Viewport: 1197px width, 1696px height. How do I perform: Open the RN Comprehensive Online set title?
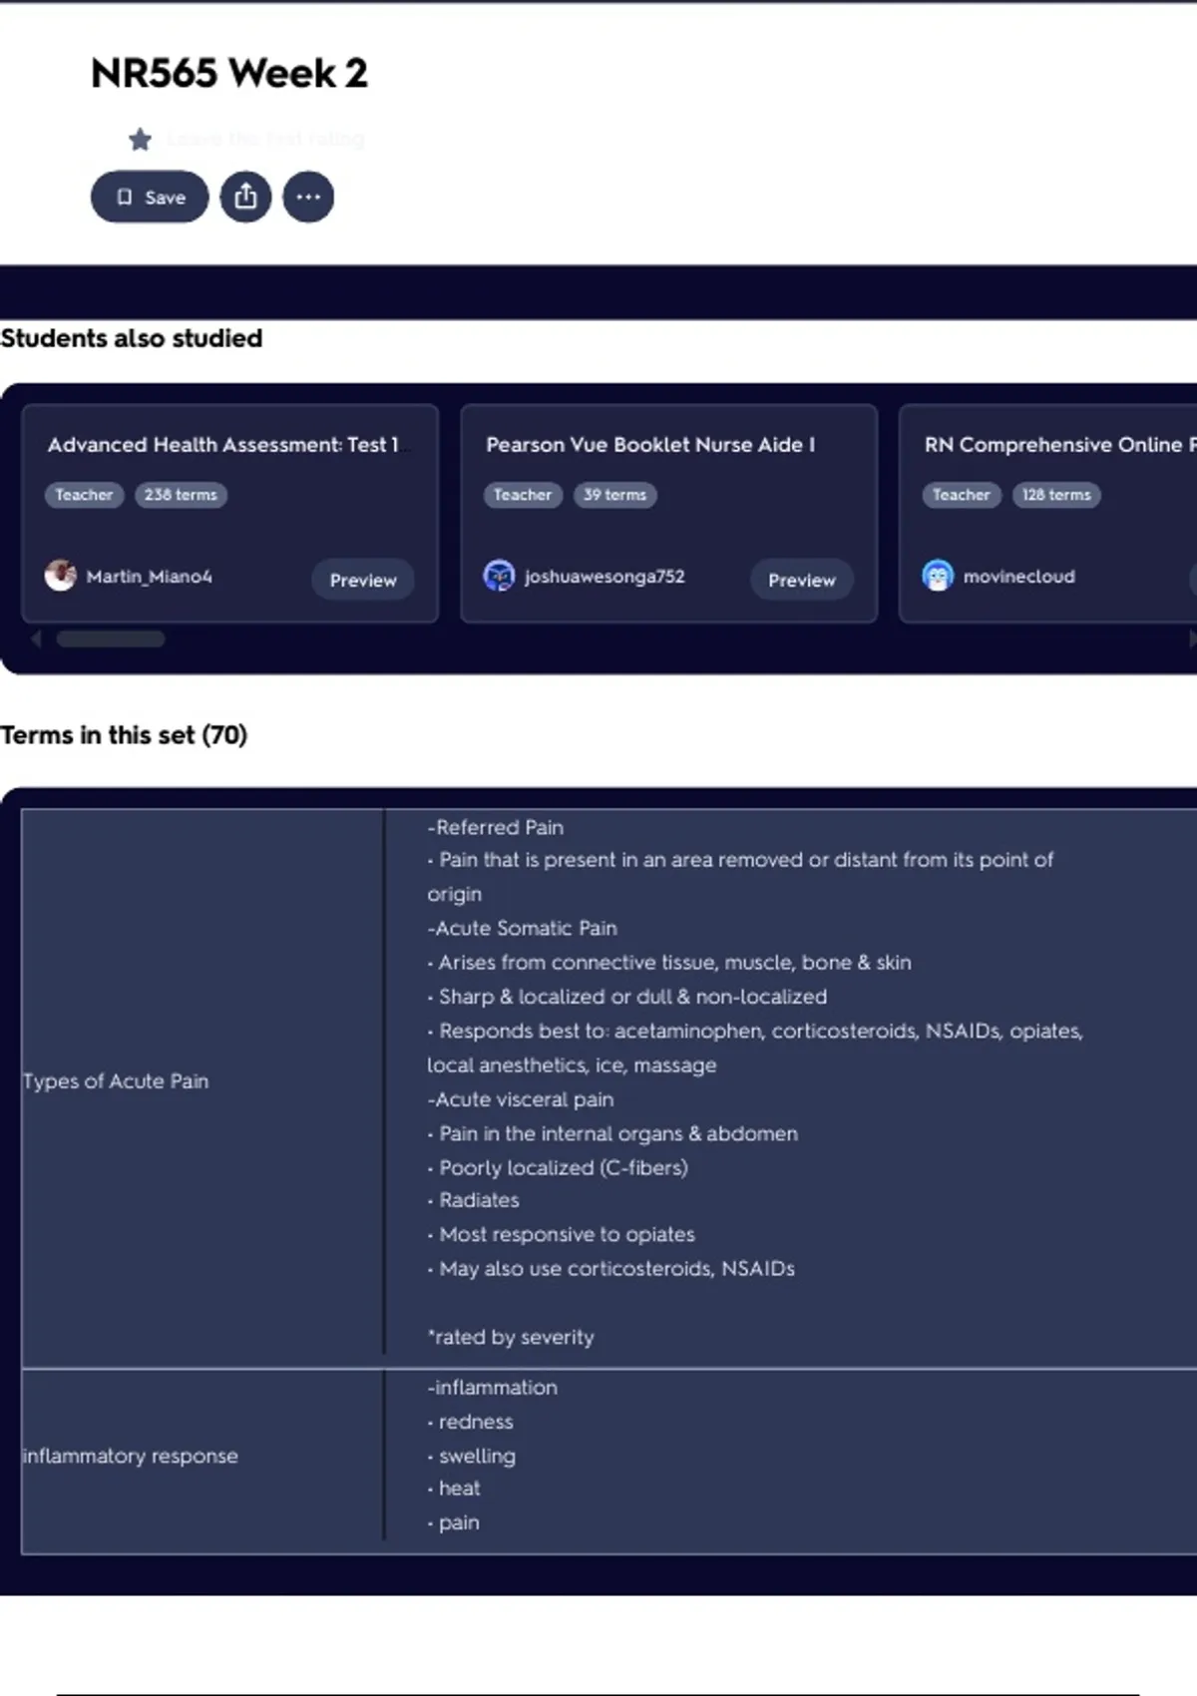pos(1057,445)
